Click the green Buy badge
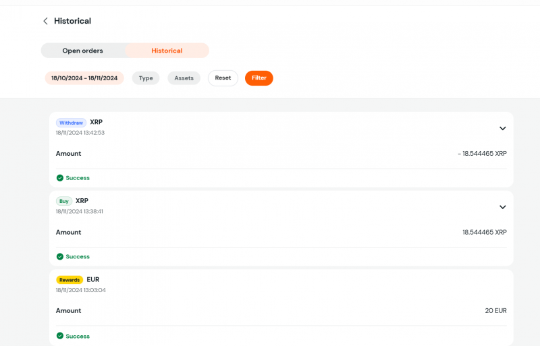The width and height of the screenshot is (540, 346). coord(64,201)
